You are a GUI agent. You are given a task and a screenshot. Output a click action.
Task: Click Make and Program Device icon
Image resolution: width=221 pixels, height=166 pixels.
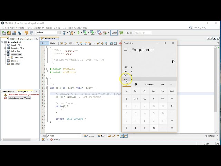[85, 33]
